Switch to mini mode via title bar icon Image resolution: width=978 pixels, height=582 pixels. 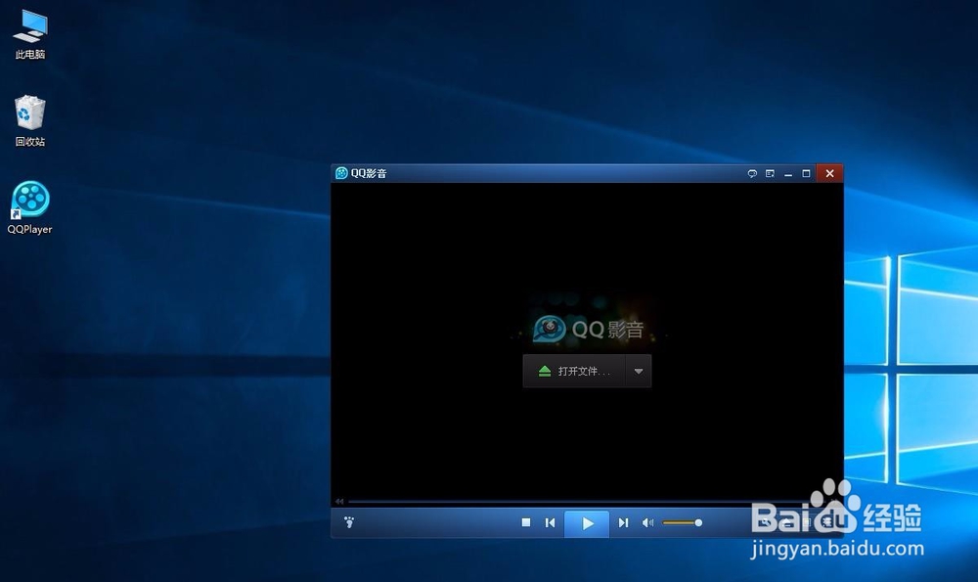(770, 173)
